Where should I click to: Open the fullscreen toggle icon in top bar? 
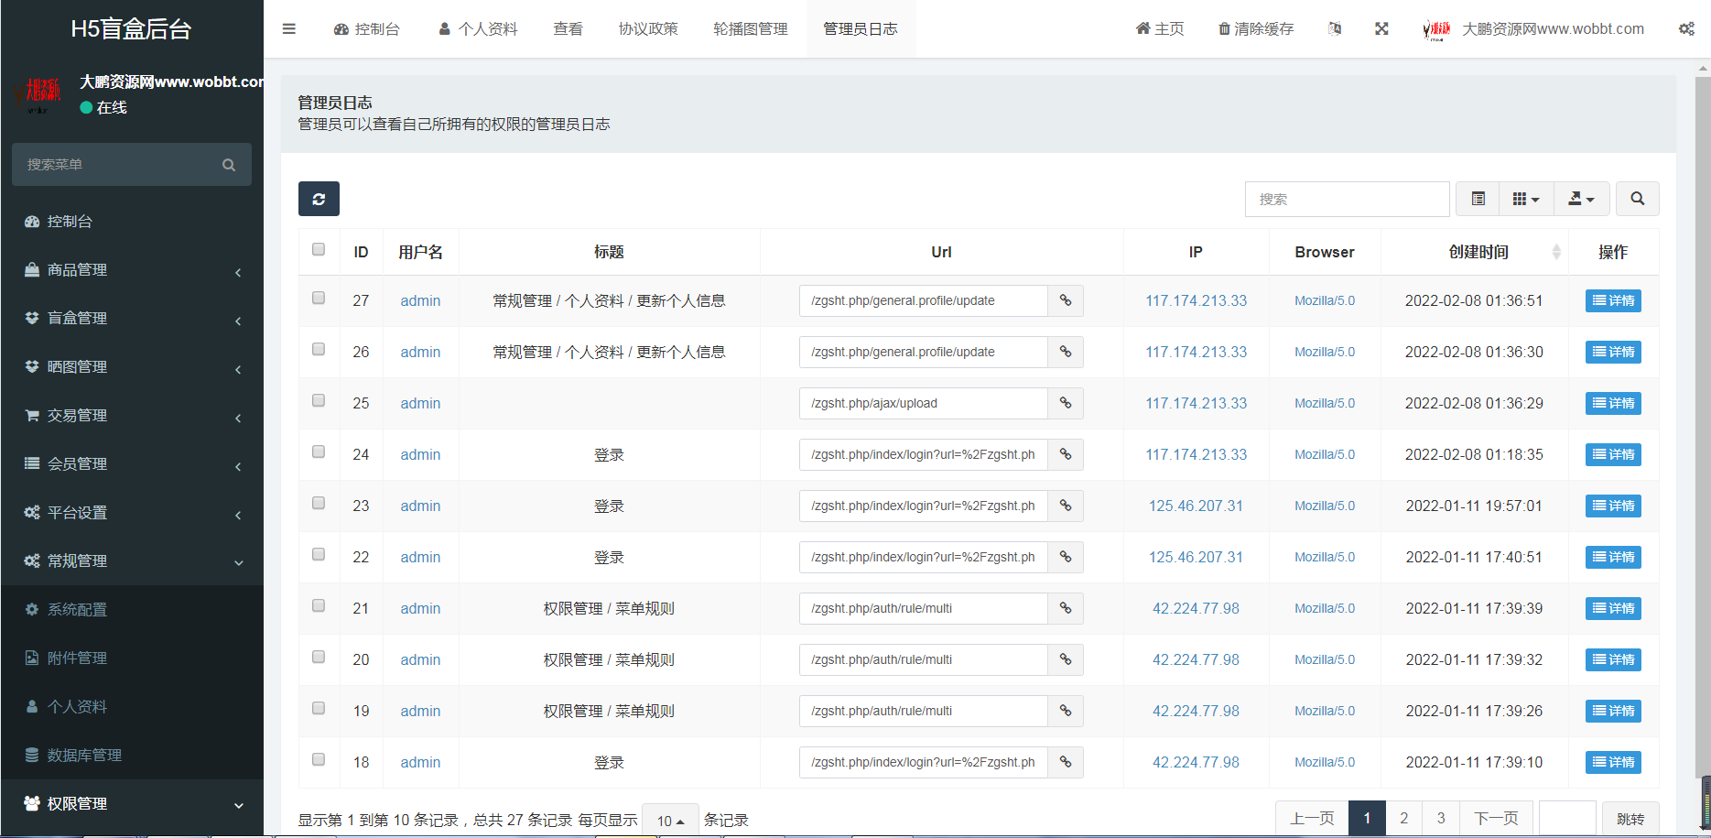(x=1381, y=28)
